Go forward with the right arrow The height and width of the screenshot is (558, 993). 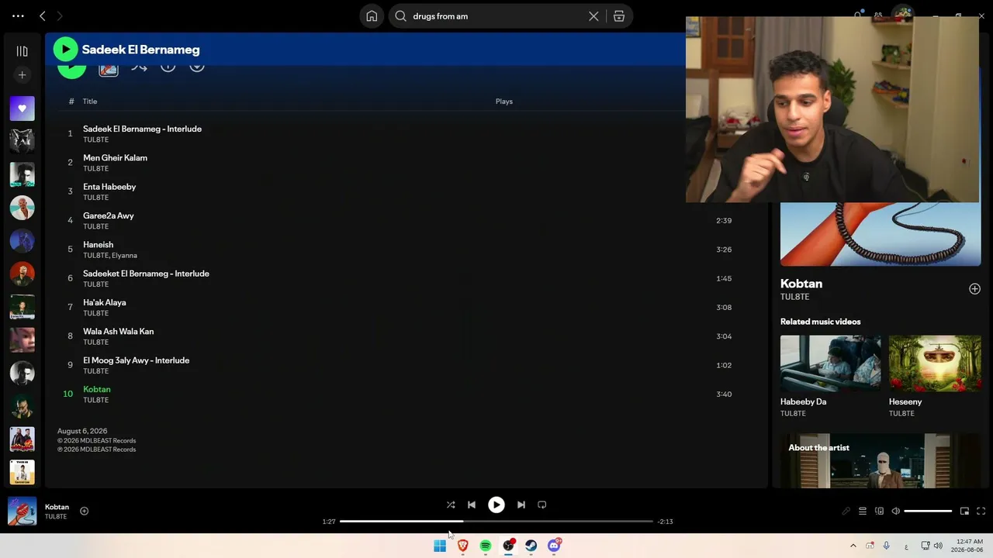pos(60,15)
